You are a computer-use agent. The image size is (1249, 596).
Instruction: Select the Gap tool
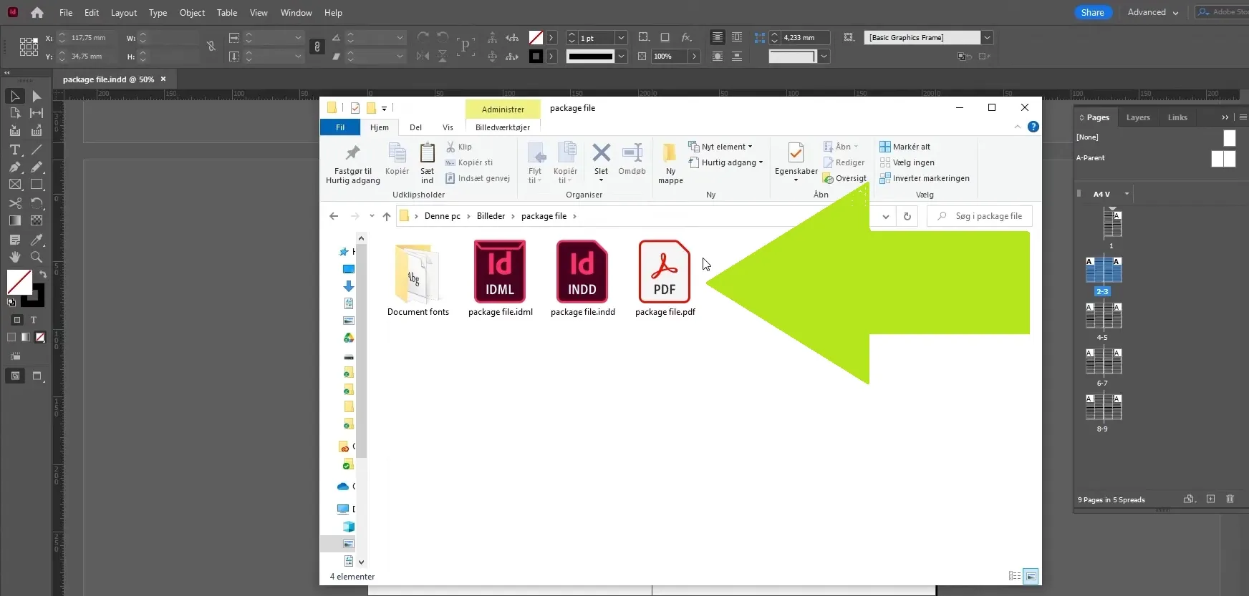(x=37, y=113)
